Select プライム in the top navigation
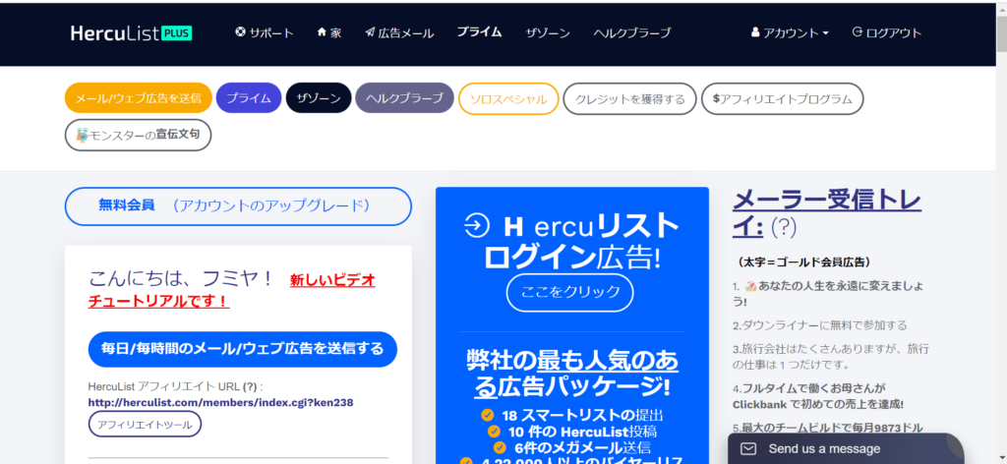The height and width of the screenshot is (464, 1007). pyautogui.click(x=479, y=32)
